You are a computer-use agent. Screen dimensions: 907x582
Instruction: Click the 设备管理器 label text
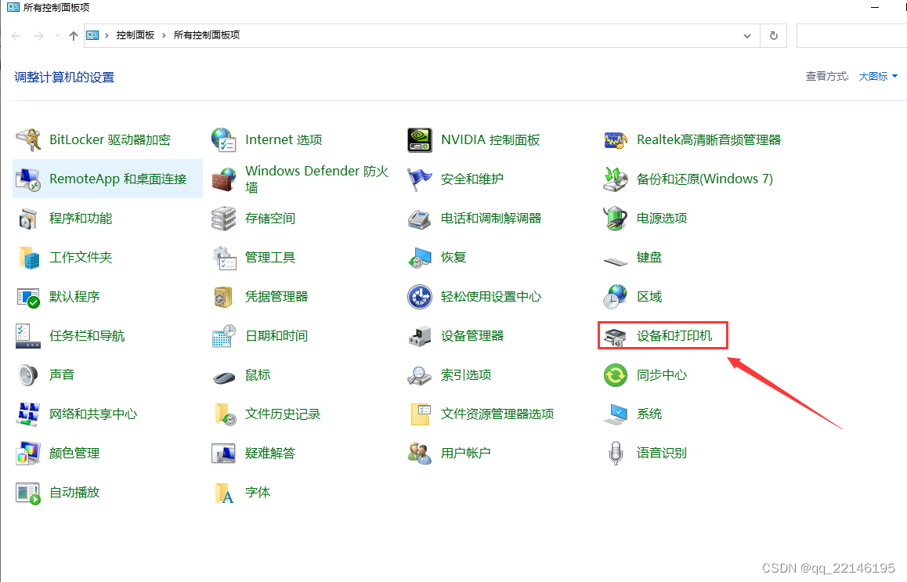472,336
